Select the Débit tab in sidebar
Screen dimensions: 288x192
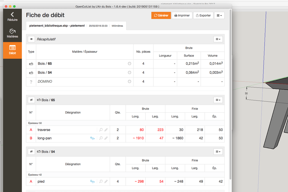12,50
